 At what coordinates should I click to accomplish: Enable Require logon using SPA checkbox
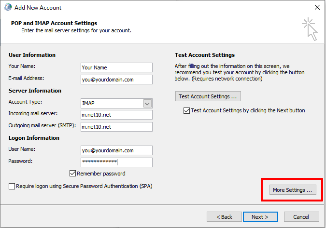(x=12, y=186)
